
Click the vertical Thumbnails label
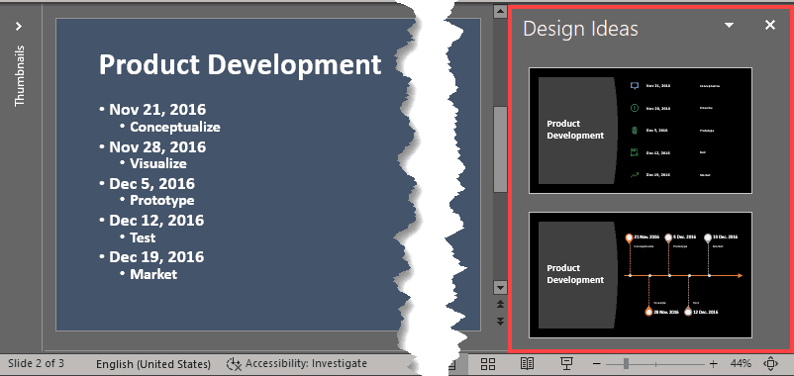[19, 76]
